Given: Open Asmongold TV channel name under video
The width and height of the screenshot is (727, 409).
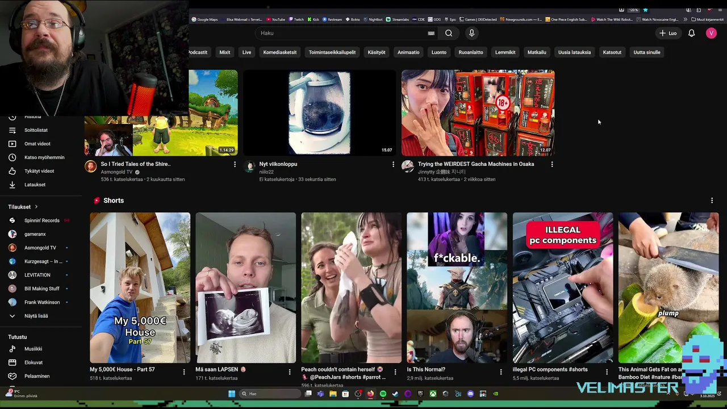Looking at the screenshot, I should (116, 172).
